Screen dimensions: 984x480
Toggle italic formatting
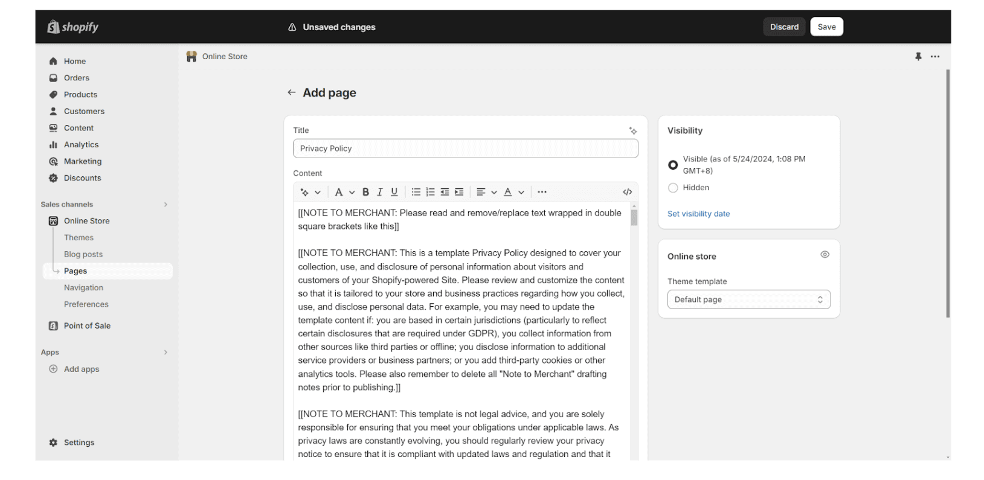(380, 192)
